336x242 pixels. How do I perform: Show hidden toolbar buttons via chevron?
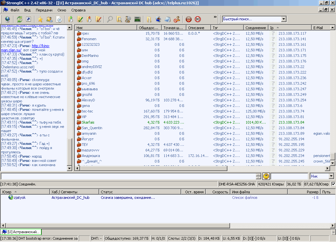(x=215, y=17)
